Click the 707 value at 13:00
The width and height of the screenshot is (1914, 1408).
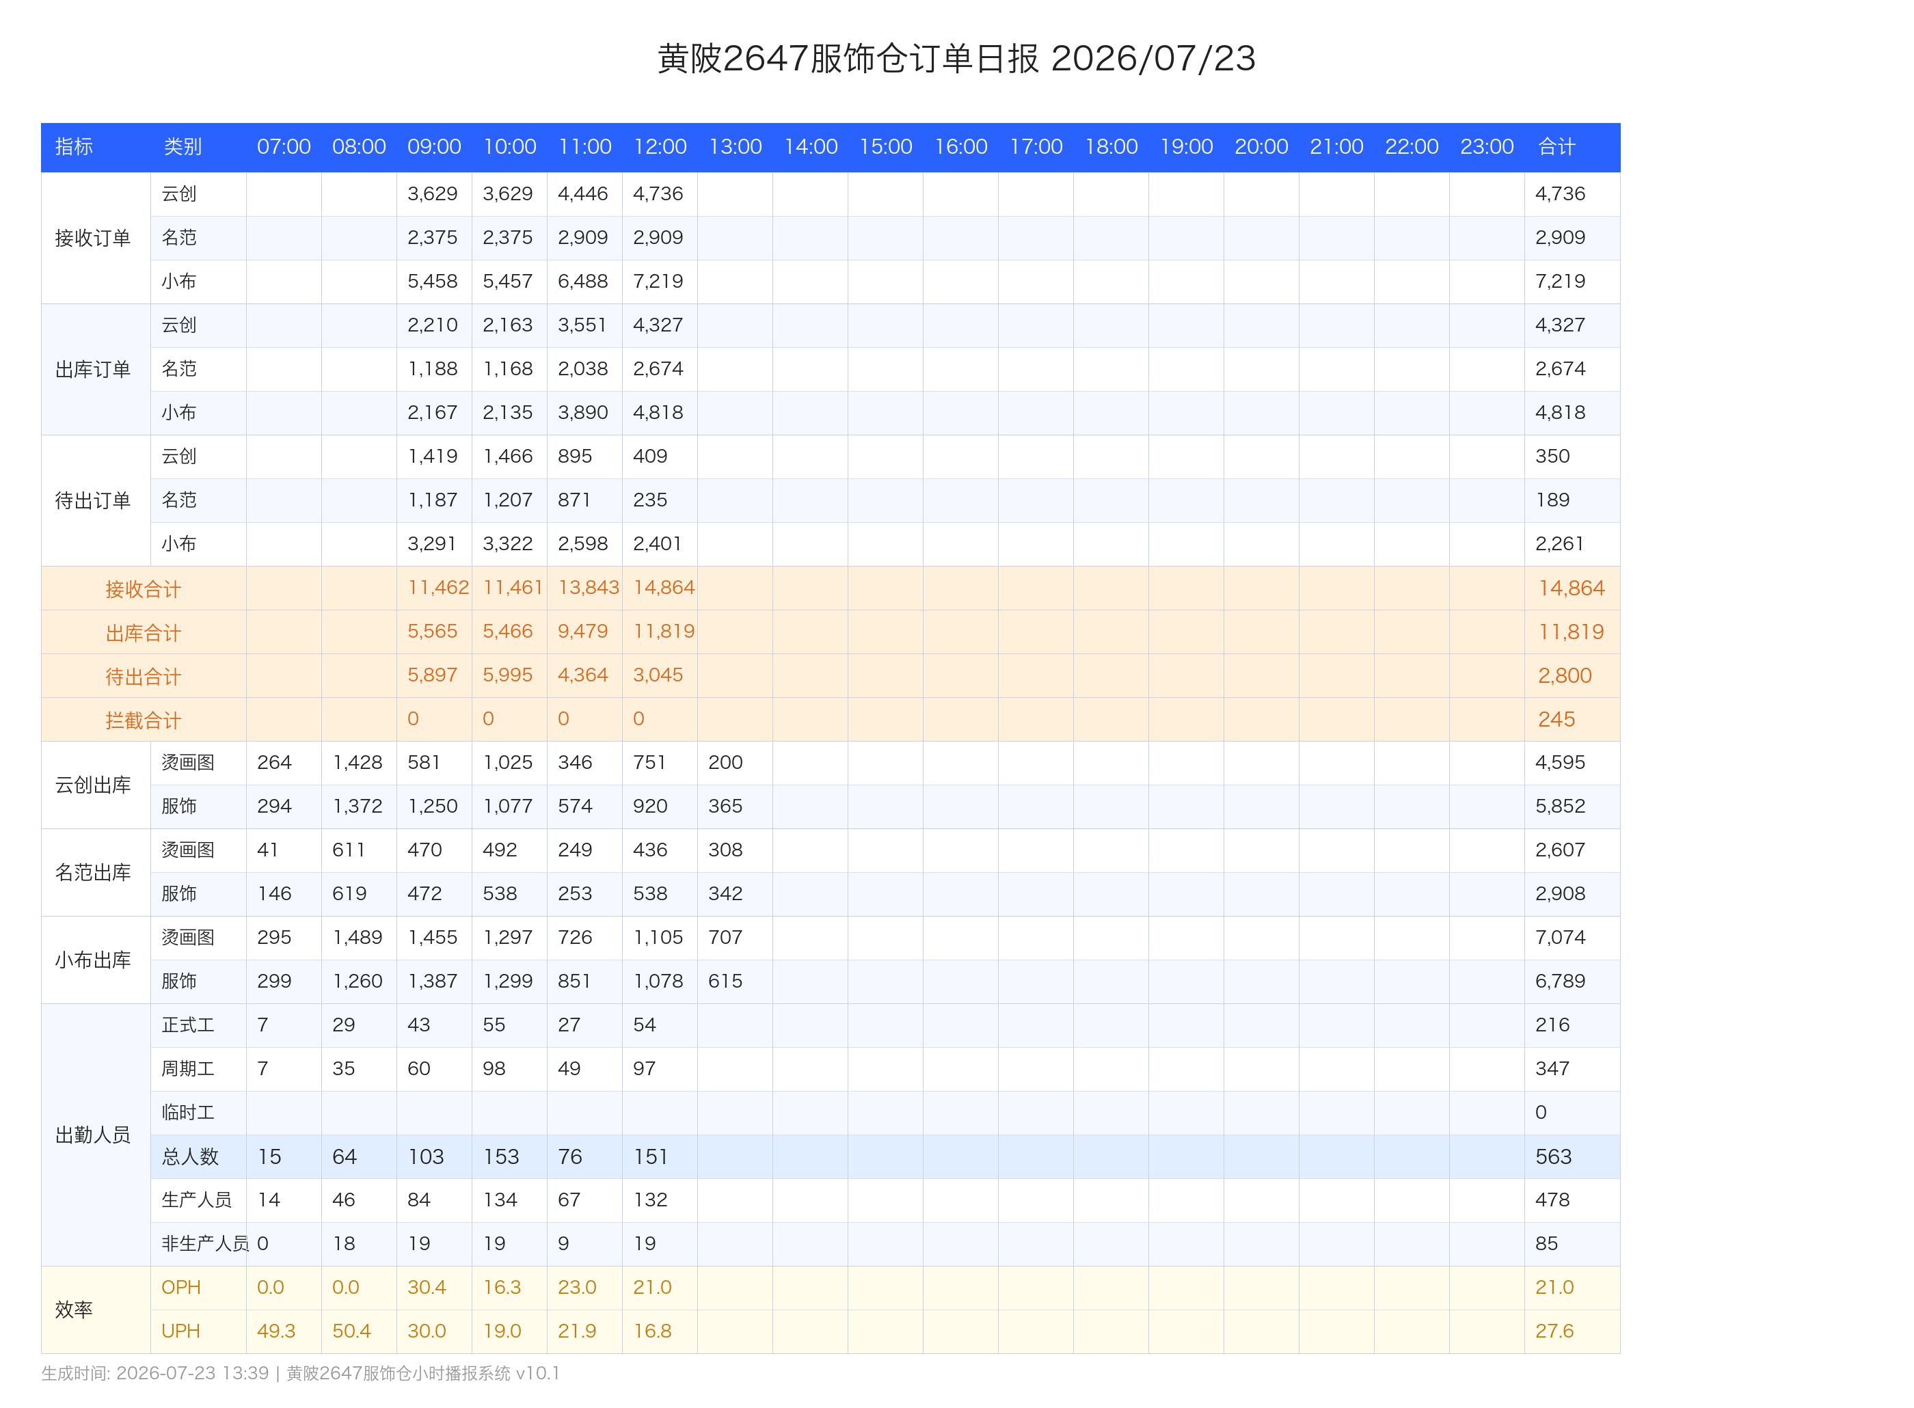click(725, 938)
